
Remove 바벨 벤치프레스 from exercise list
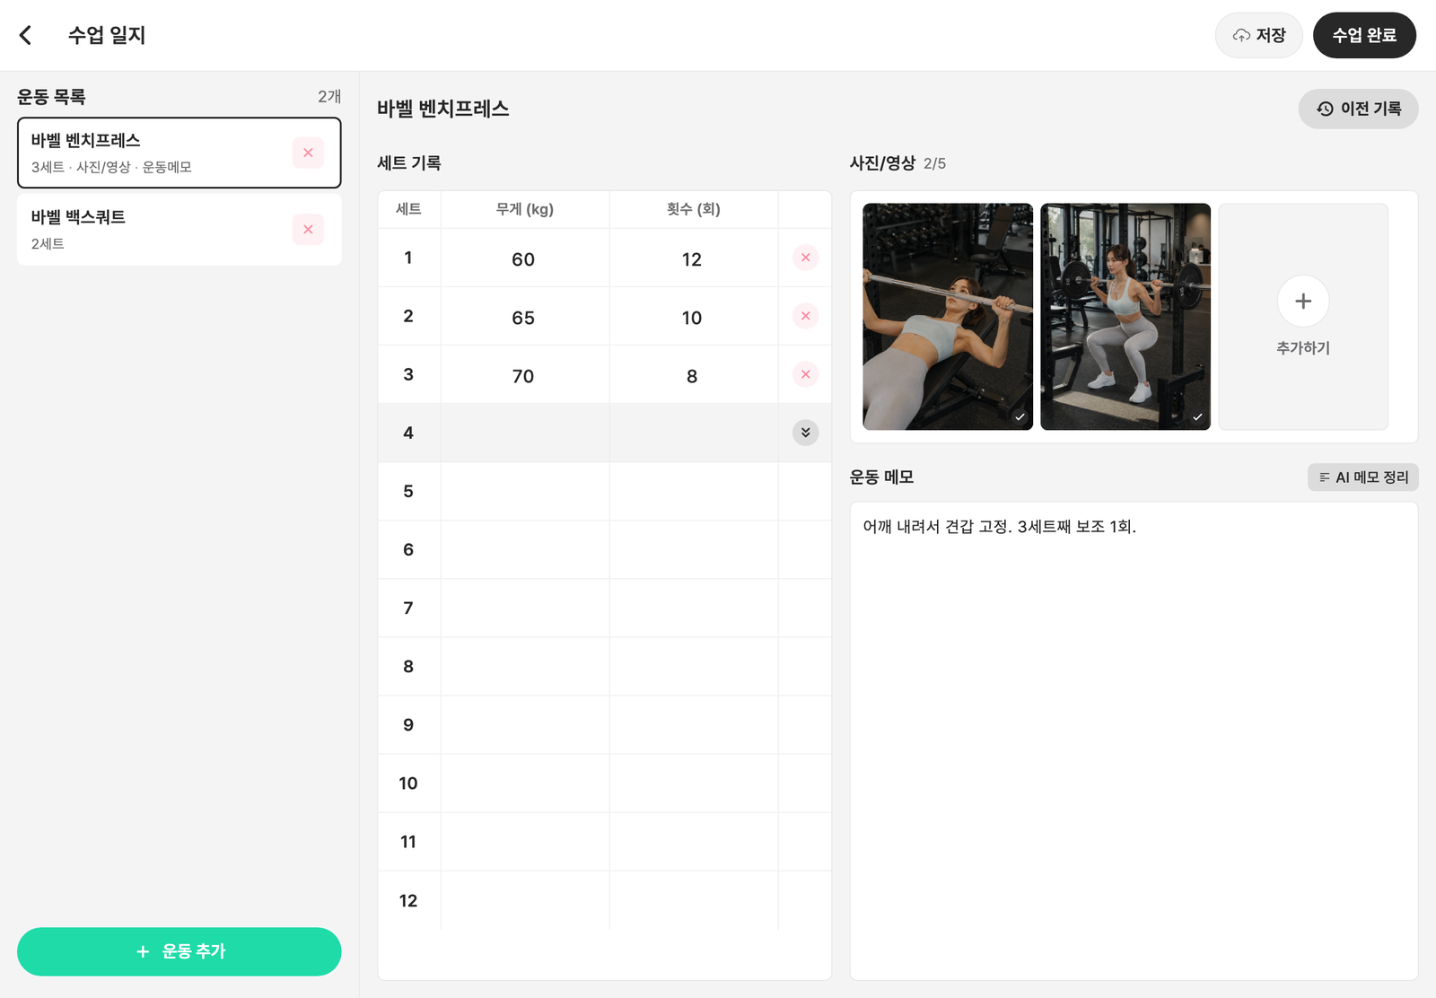pos(308,153)
